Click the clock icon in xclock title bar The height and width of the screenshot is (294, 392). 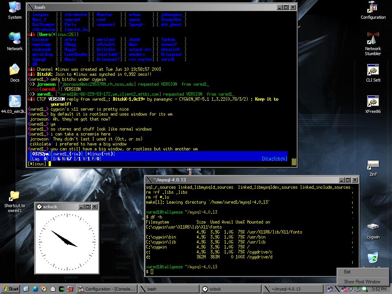[x=39, y=206]
